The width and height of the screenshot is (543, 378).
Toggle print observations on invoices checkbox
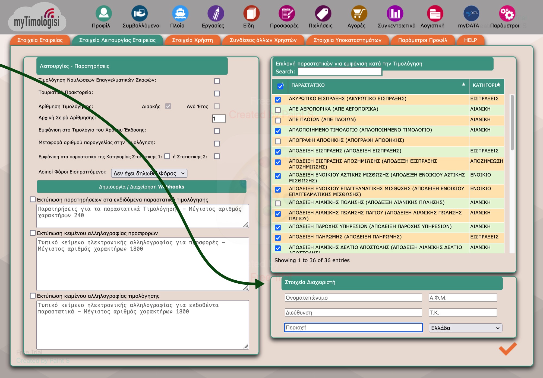[33, 200]
